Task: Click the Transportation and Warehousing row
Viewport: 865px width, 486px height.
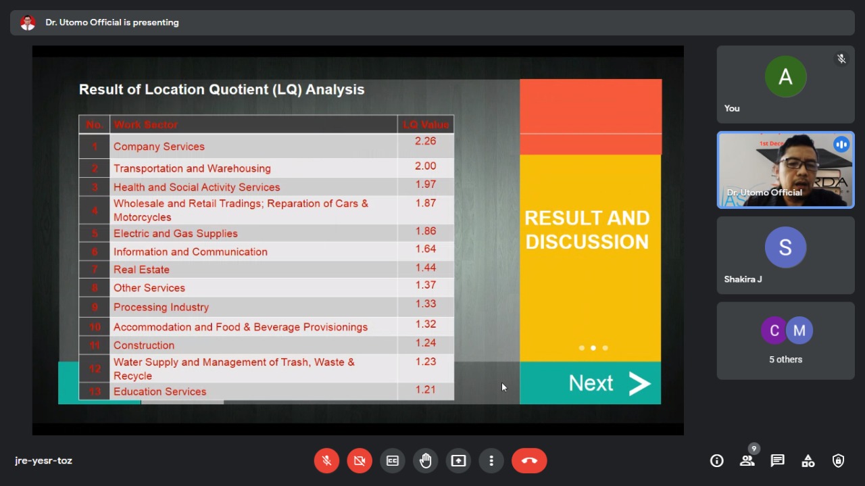Action: tap(266, 168)
